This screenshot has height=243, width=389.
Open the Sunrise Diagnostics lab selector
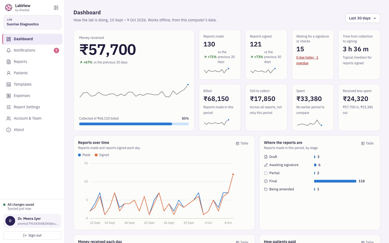pos(32,22)
